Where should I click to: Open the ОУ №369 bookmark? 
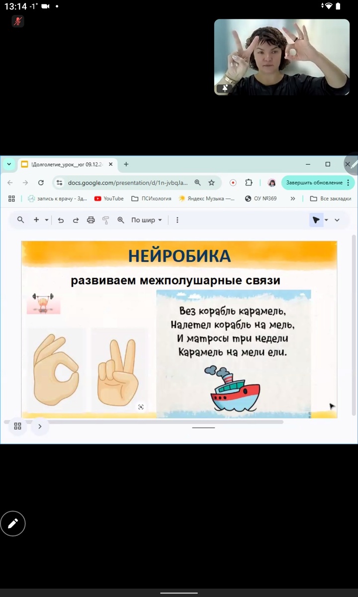click(261, 199)
